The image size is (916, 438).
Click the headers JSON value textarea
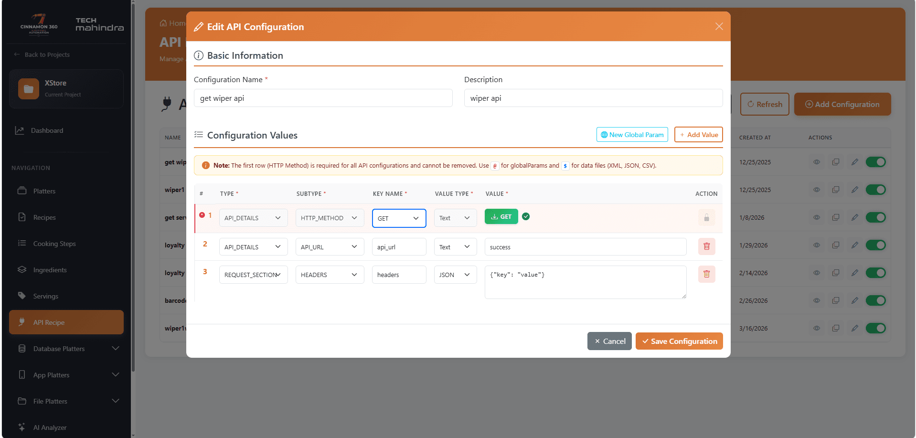pos(586,282)
